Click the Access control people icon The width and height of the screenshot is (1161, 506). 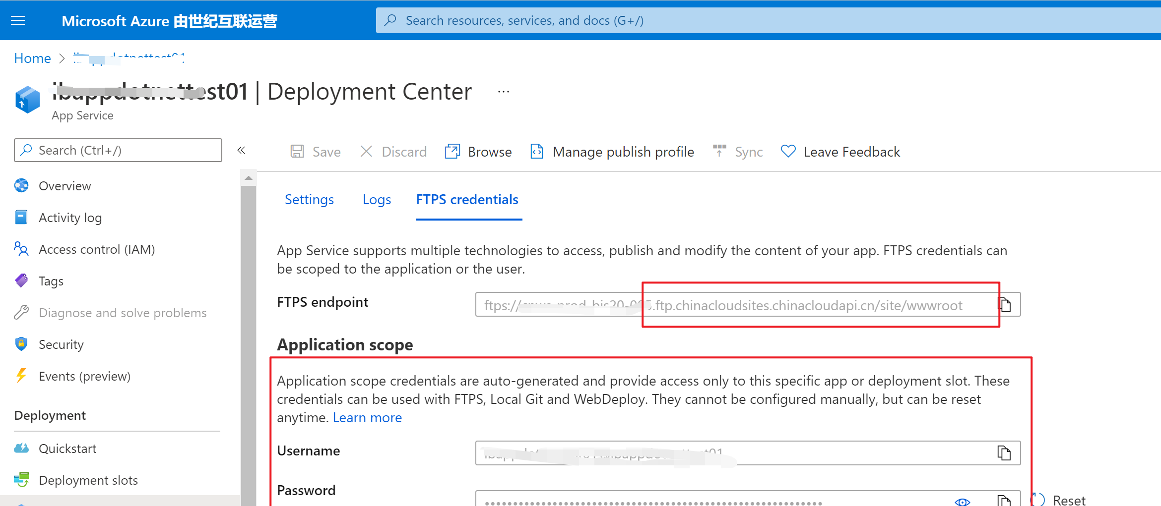(21, 249)
